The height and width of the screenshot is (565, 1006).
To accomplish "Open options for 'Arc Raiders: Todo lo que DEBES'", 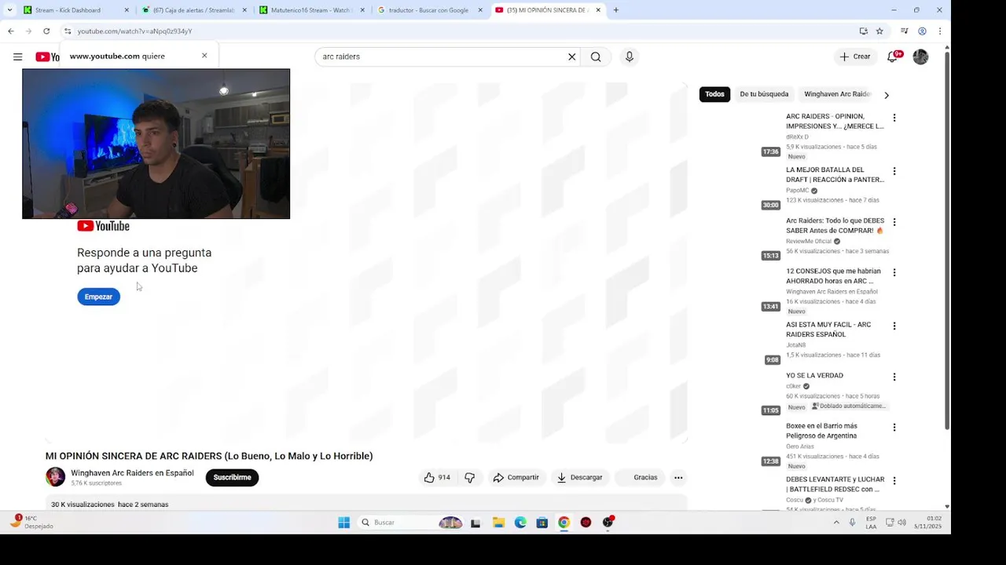I will [x=894, y=222].
